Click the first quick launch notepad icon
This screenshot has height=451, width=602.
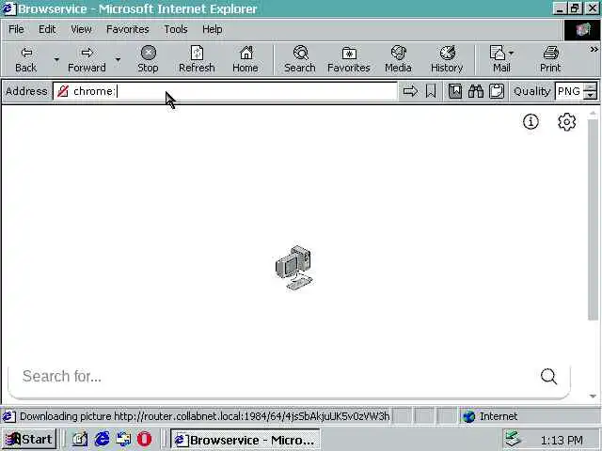point(80,439)
